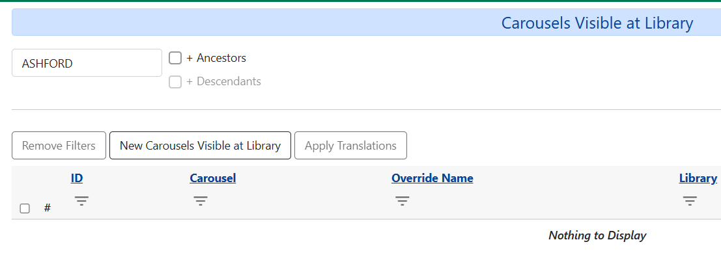Click the Nothing to Display message
The image size is (721, 268).
(x=597, y=235)
